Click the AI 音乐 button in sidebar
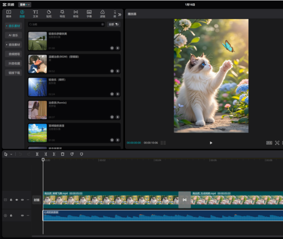The image size is (283, 239). tap(14, 35)
